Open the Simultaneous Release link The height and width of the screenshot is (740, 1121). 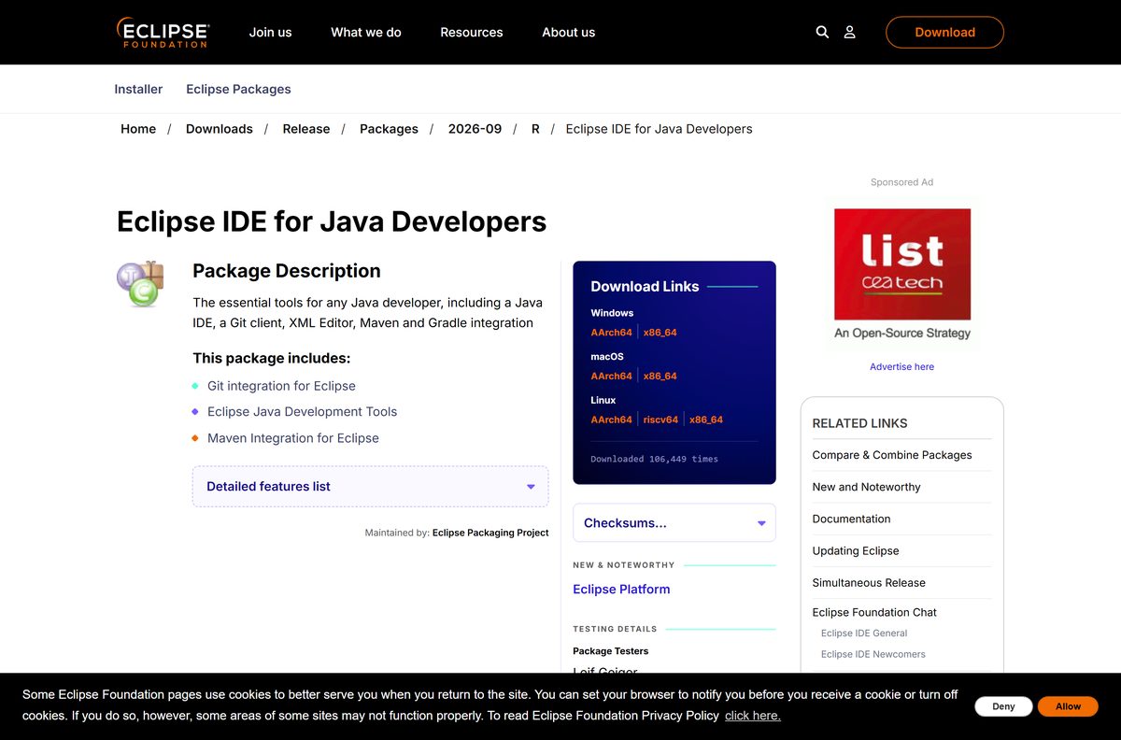pos(869,582)
